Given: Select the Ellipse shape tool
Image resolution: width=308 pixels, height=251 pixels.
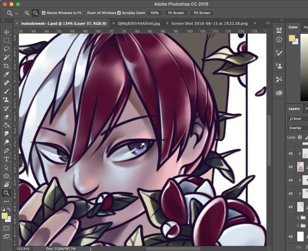Looking at the screenshot, I should pos(6,176).
